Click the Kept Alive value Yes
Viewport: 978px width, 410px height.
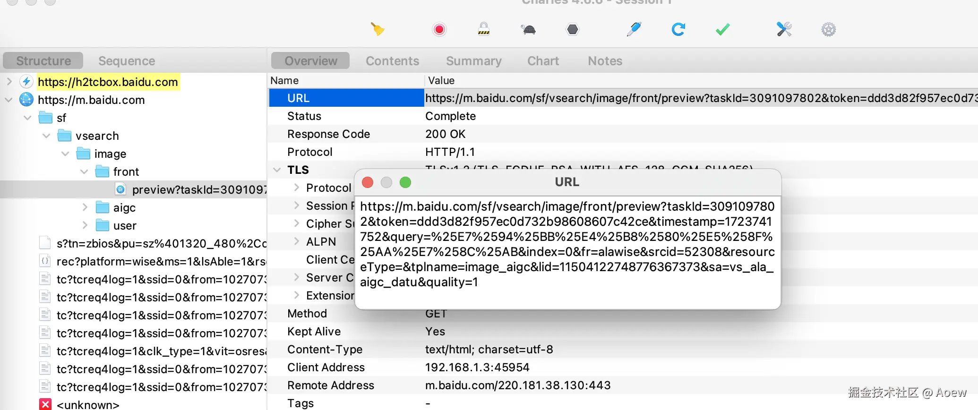(435, 332)
